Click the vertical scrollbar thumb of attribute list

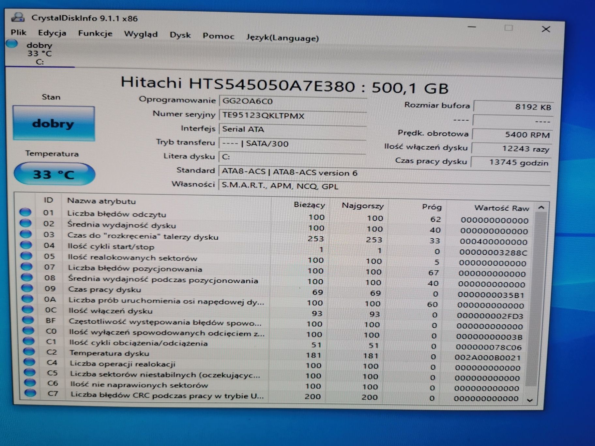click(x=536, y=299)
